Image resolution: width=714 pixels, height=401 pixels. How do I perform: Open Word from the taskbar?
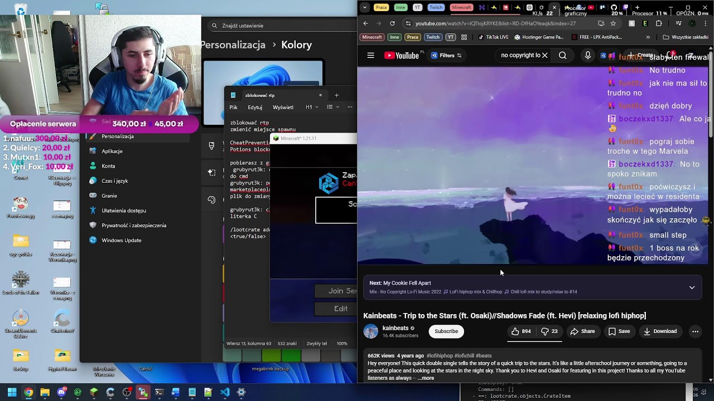176,392
